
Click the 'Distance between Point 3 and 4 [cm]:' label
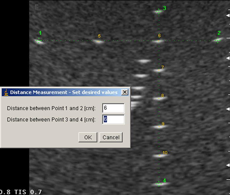click(x=51, y=120)
